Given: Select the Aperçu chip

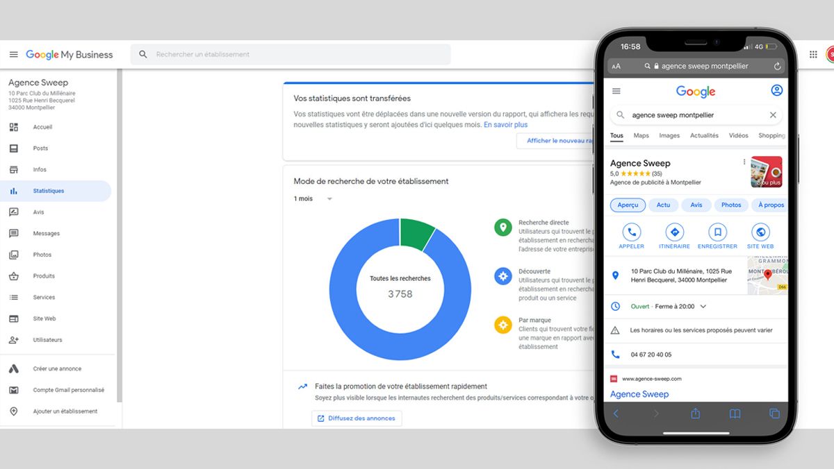Looking at the screenshot, I should [628, 205].
